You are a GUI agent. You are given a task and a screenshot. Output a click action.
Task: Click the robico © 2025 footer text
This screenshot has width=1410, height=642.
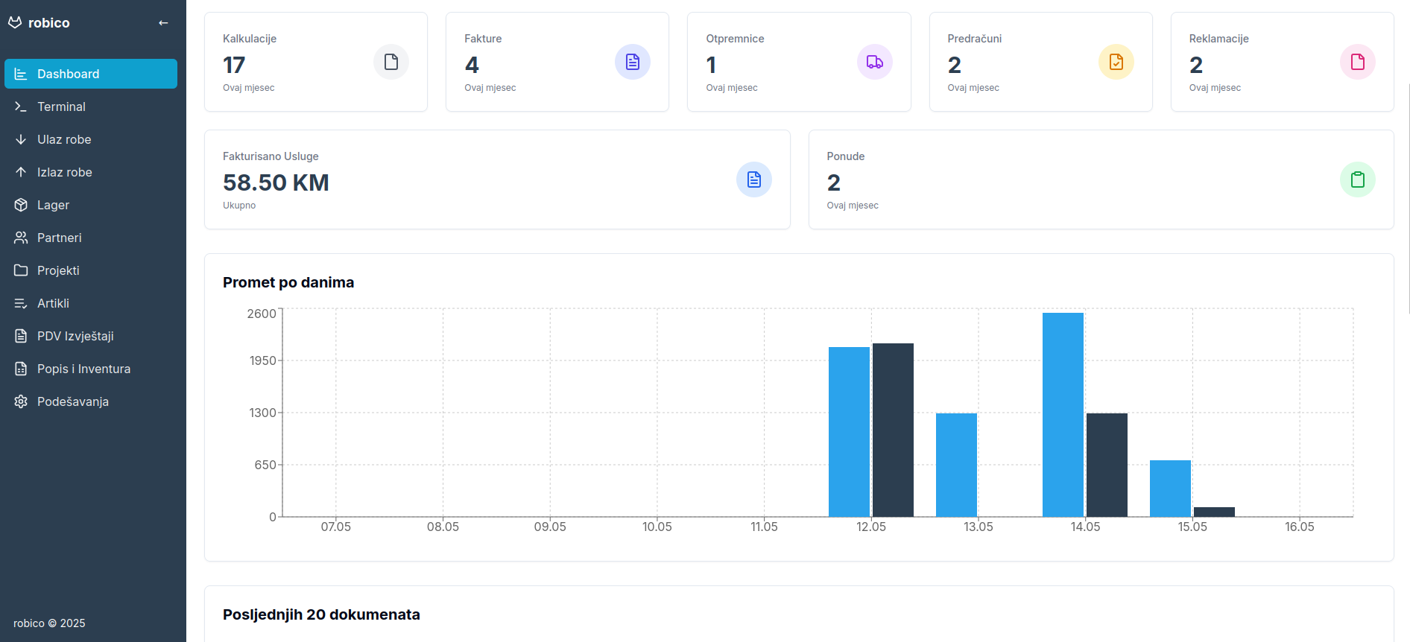(49, 623)
